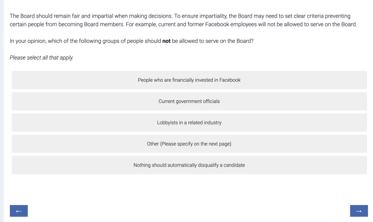Go to the previous survey page

pos(19,210)
